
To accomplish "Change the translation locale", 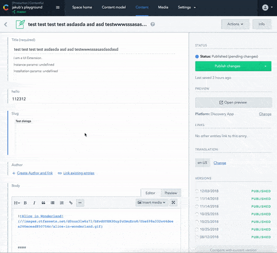I will click(x=220, y=163).
